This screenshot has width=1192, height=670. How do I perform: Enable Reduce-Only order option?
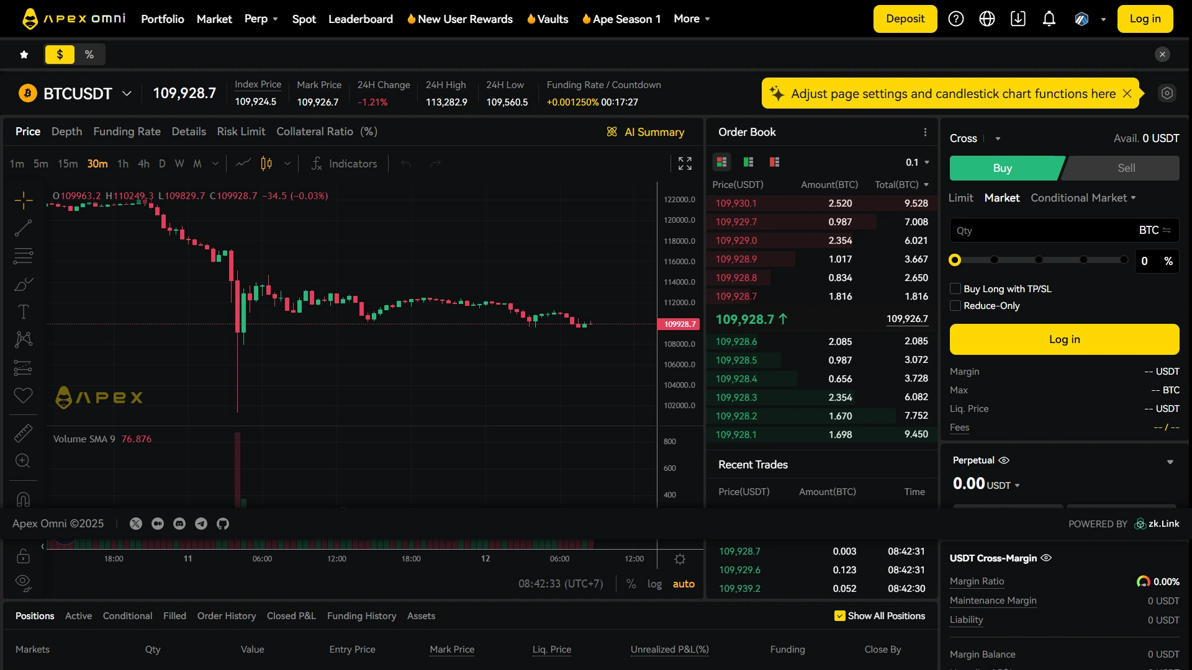tap(955, 305)
